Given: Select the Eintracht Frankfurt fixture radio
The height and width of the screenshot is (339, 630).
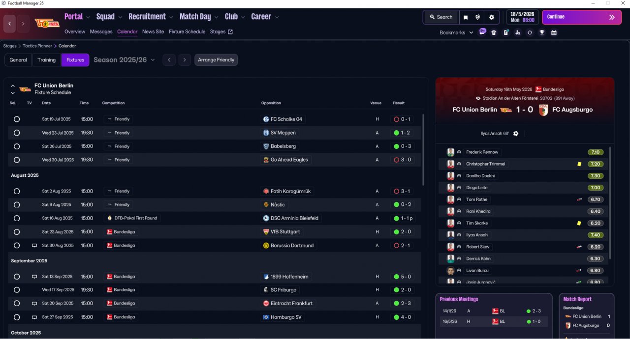Looking at the screenshot, I should (17, 304).
